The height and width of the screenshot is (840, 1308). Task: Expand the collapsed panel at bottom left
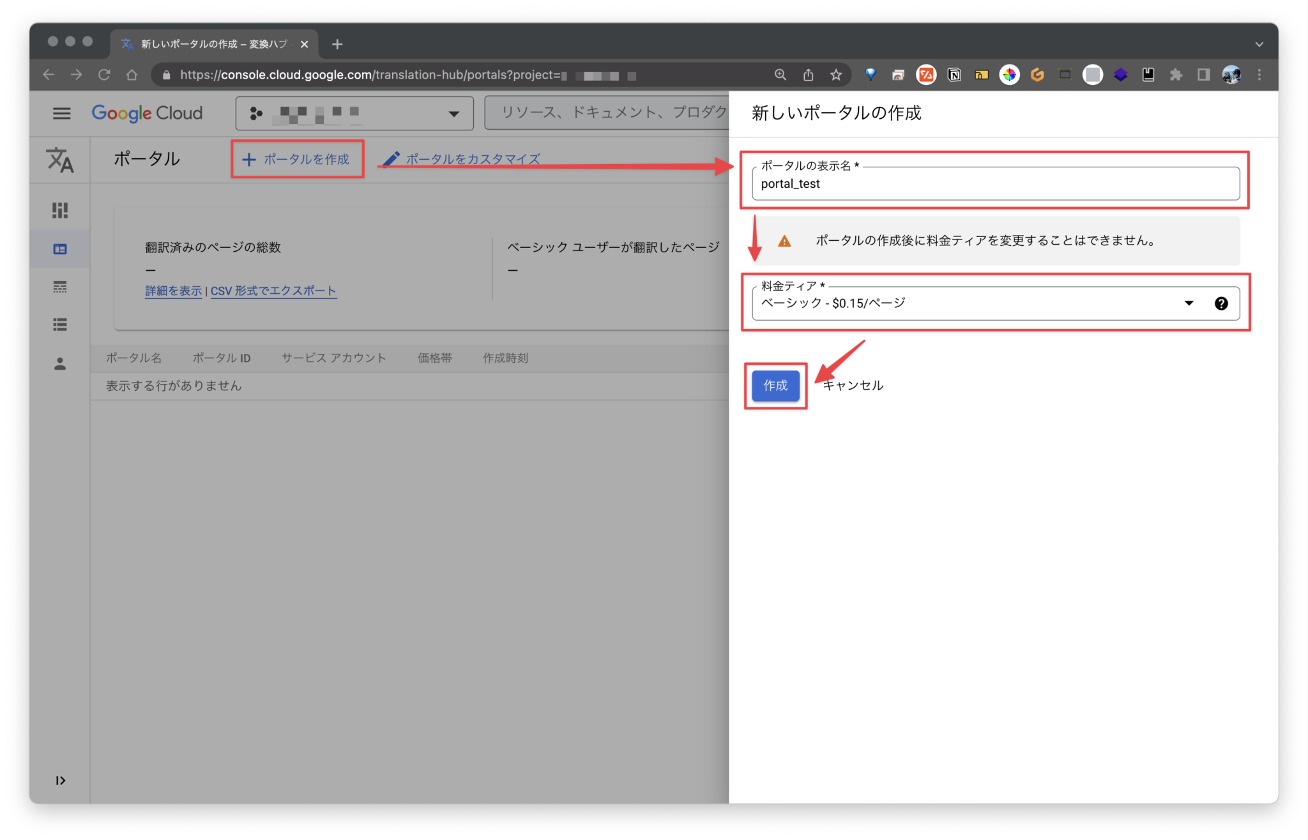61,780
